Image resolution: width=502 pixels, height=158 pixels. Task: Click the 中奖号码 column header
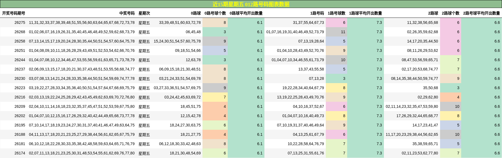(127, 13)
